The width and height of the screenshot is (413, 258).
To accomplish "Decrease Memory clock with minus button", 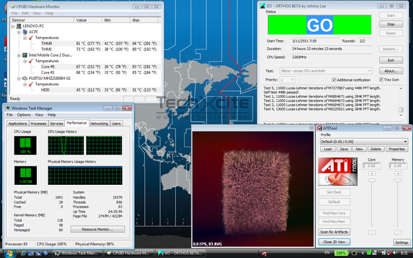I will click(398, 233).
